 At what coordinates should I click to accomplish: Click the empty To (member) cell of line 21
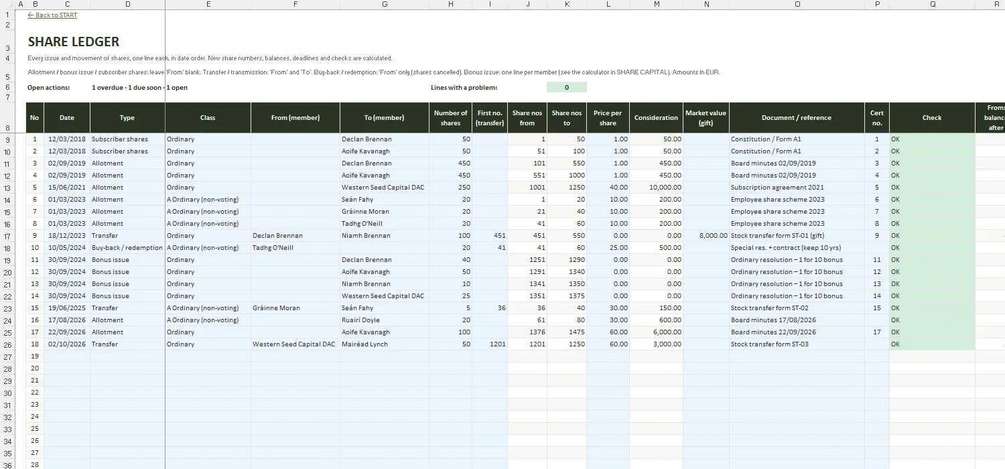(385, 381)
